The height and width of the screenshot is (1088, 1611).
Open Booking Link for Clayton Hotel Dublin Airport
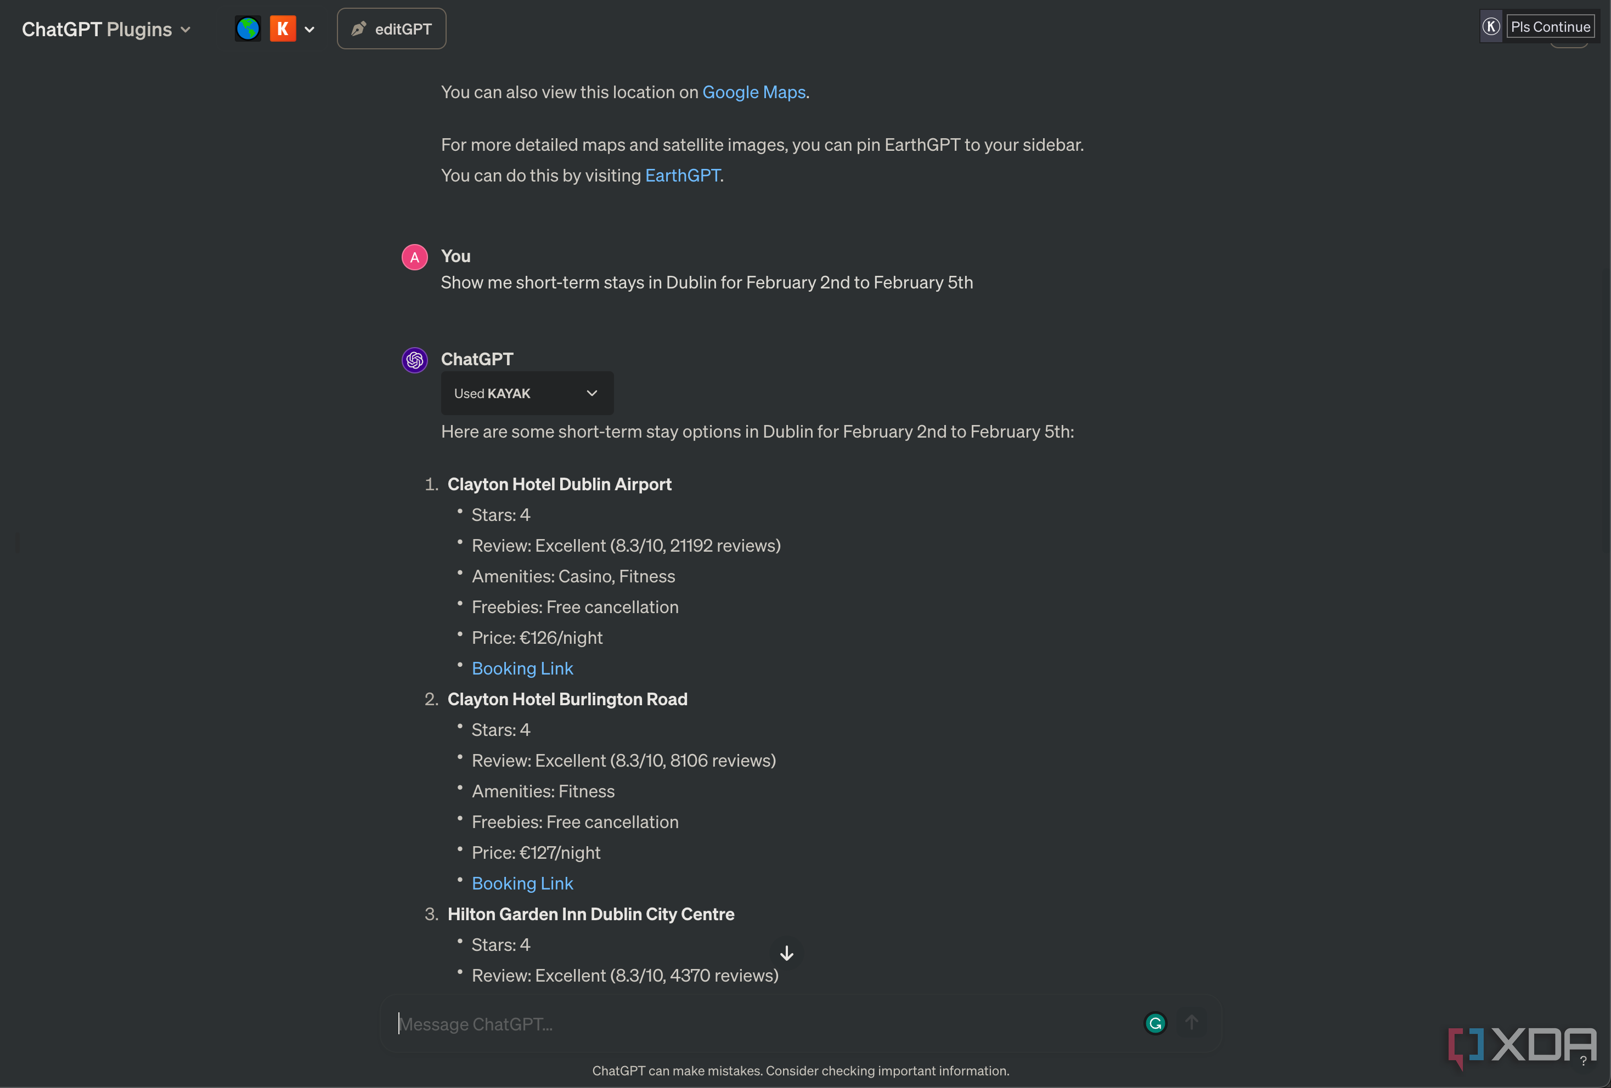coord(522,668)
